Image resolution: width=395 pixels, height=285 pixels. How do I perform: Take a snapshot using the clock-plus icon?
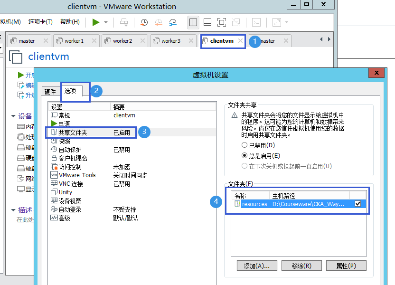[x=144, y=22]
